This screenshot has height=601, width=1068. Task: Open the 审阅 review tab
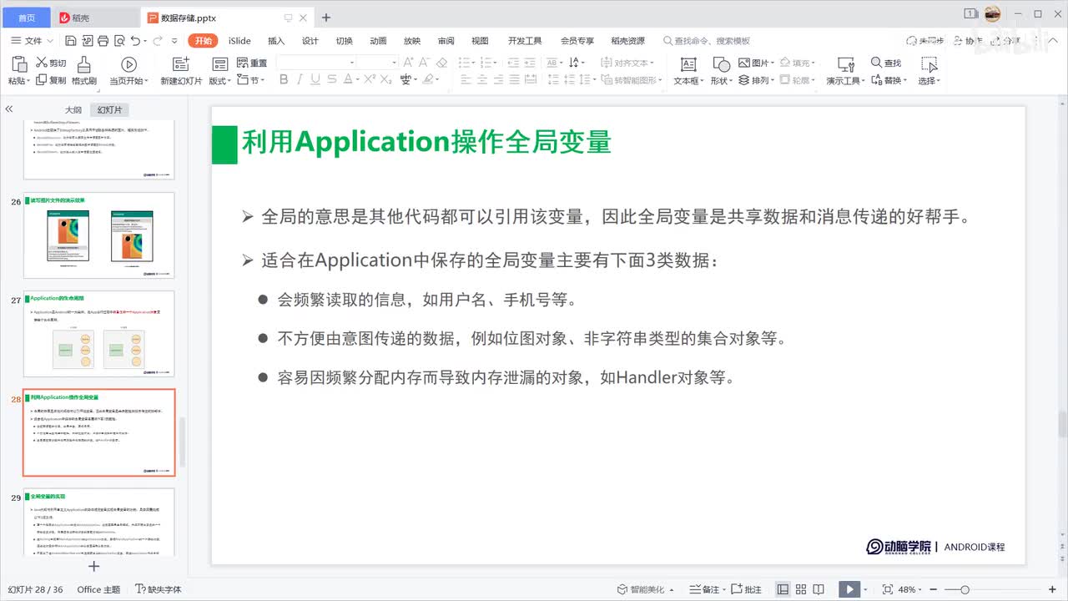[x=446, y=41]
